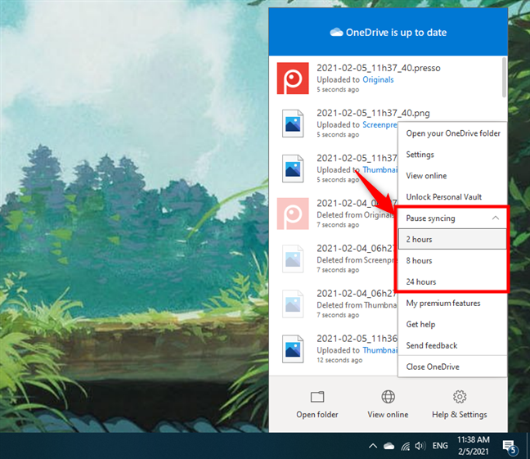530x459 pixels.
Task: Open the Originals folder link
Action: coord(378,80)
